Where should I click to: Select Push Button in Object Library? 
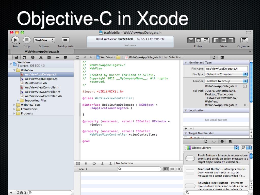click(216, 159)
